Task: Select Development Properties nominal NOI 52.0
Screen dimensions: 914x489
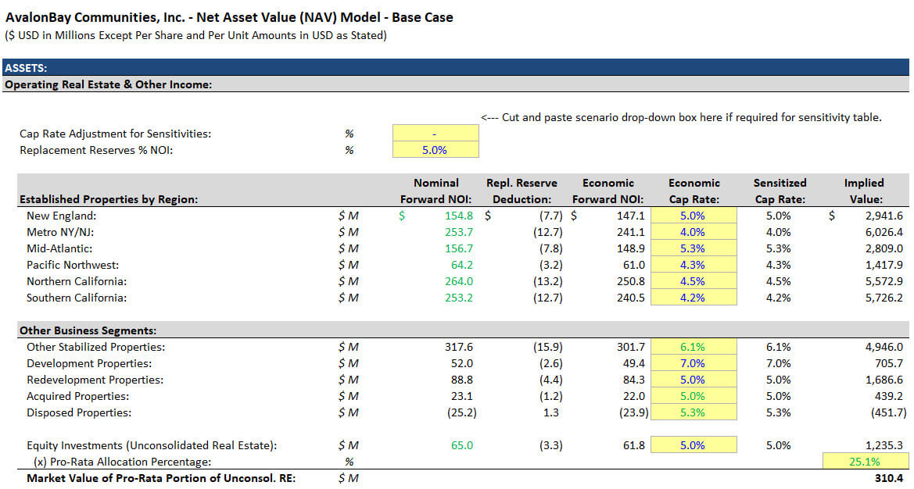Action: tap(461, 362)
